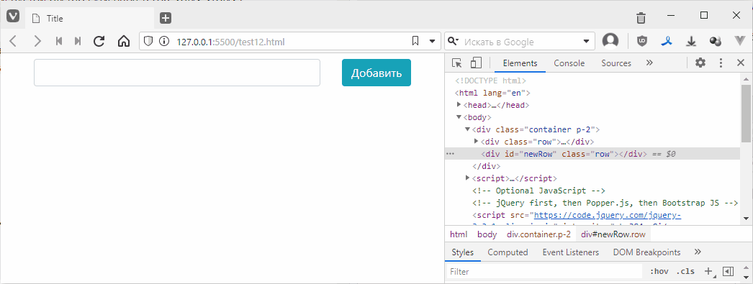Screen dimensions: 753x284
Task: Open the address bar history dropdown
Action: pos(432,42)
